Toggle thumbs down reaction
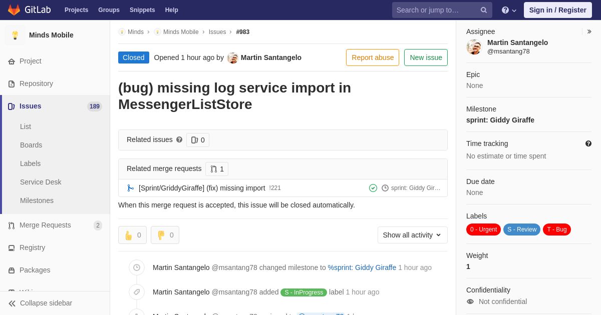This screenshot has height=315, width=601. coord(165,235)
